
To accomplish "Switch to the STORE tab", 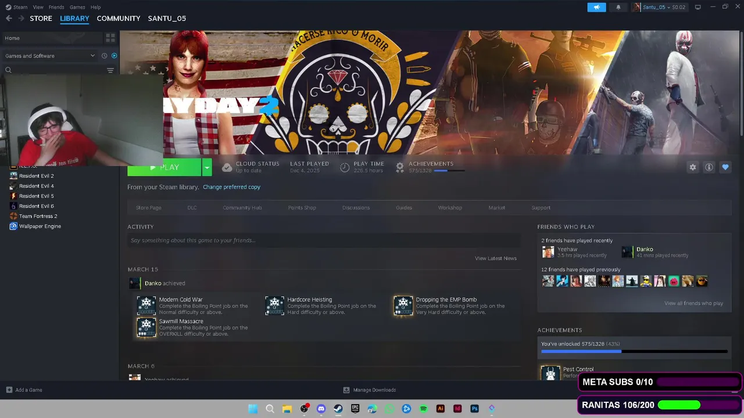I will [41, 19].
